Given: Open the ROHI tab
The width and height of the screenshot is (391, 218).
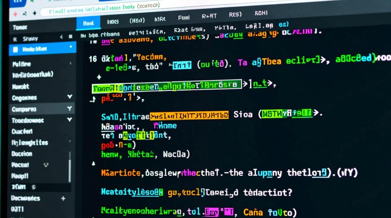Looking at the screenshot, I should 261,13.
